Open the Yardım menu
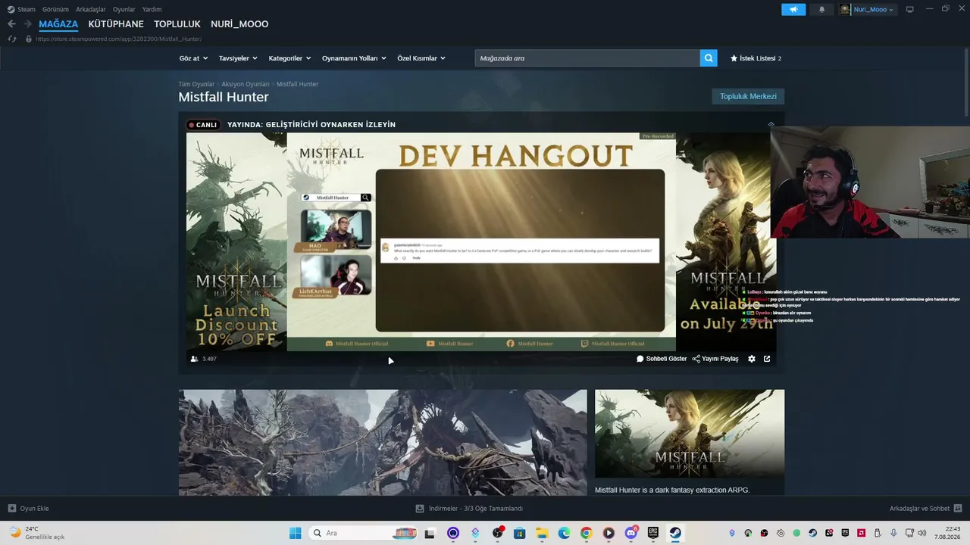 tap(152, 9)
